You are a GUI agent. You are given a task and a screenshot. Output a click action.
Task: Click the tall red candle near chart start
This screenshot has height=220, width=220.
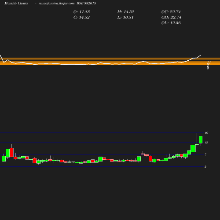pyautogui.click(x=11, y=152)
